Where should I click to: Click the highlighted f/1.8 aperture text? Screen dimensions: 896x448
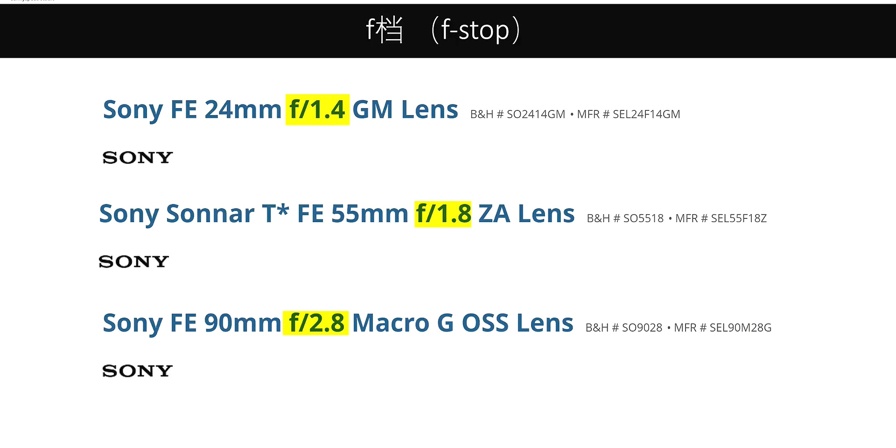point(443,214)
